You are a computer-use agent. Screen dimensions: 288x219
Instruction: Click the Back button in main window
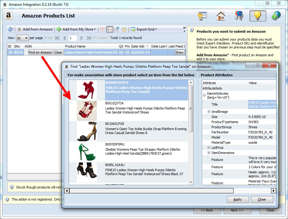207,210
